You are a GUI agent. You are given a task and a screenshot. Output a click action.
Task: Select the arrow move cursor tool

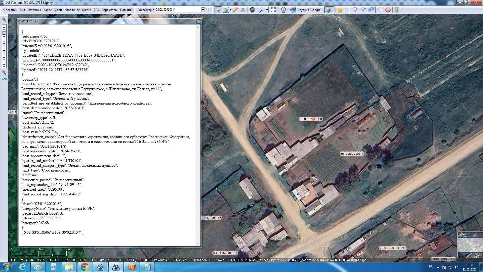point(218,10)
